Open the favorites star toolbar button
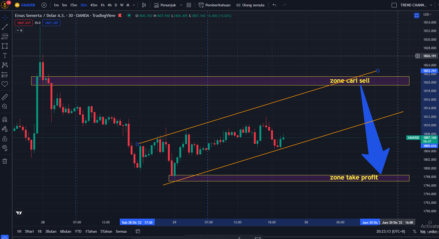 [5, 237]
